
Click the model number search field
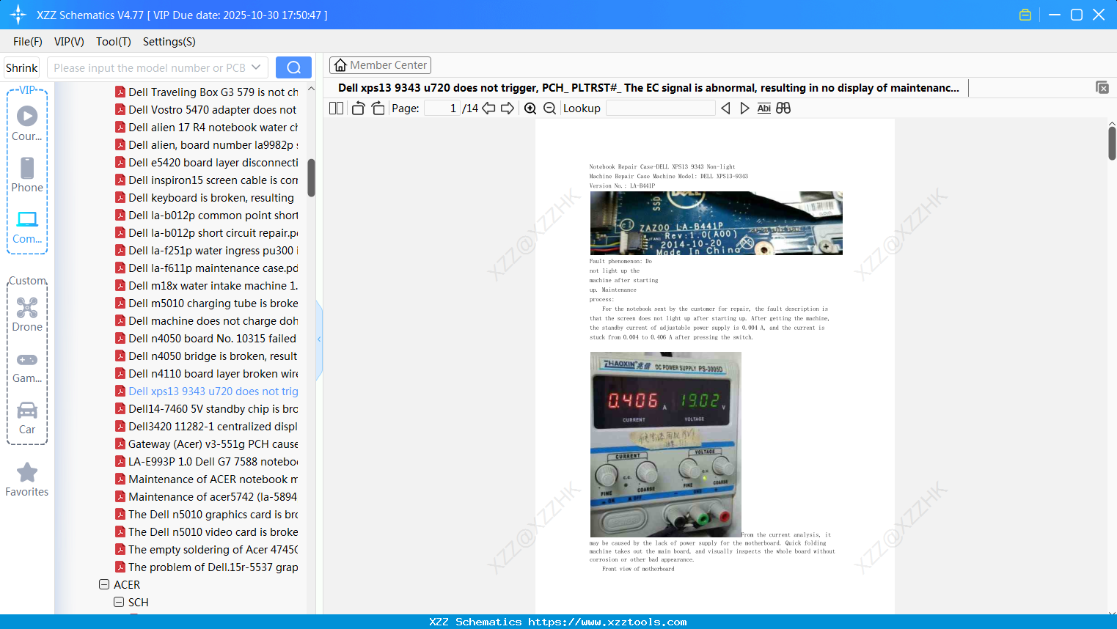click(x=149, y=67)
